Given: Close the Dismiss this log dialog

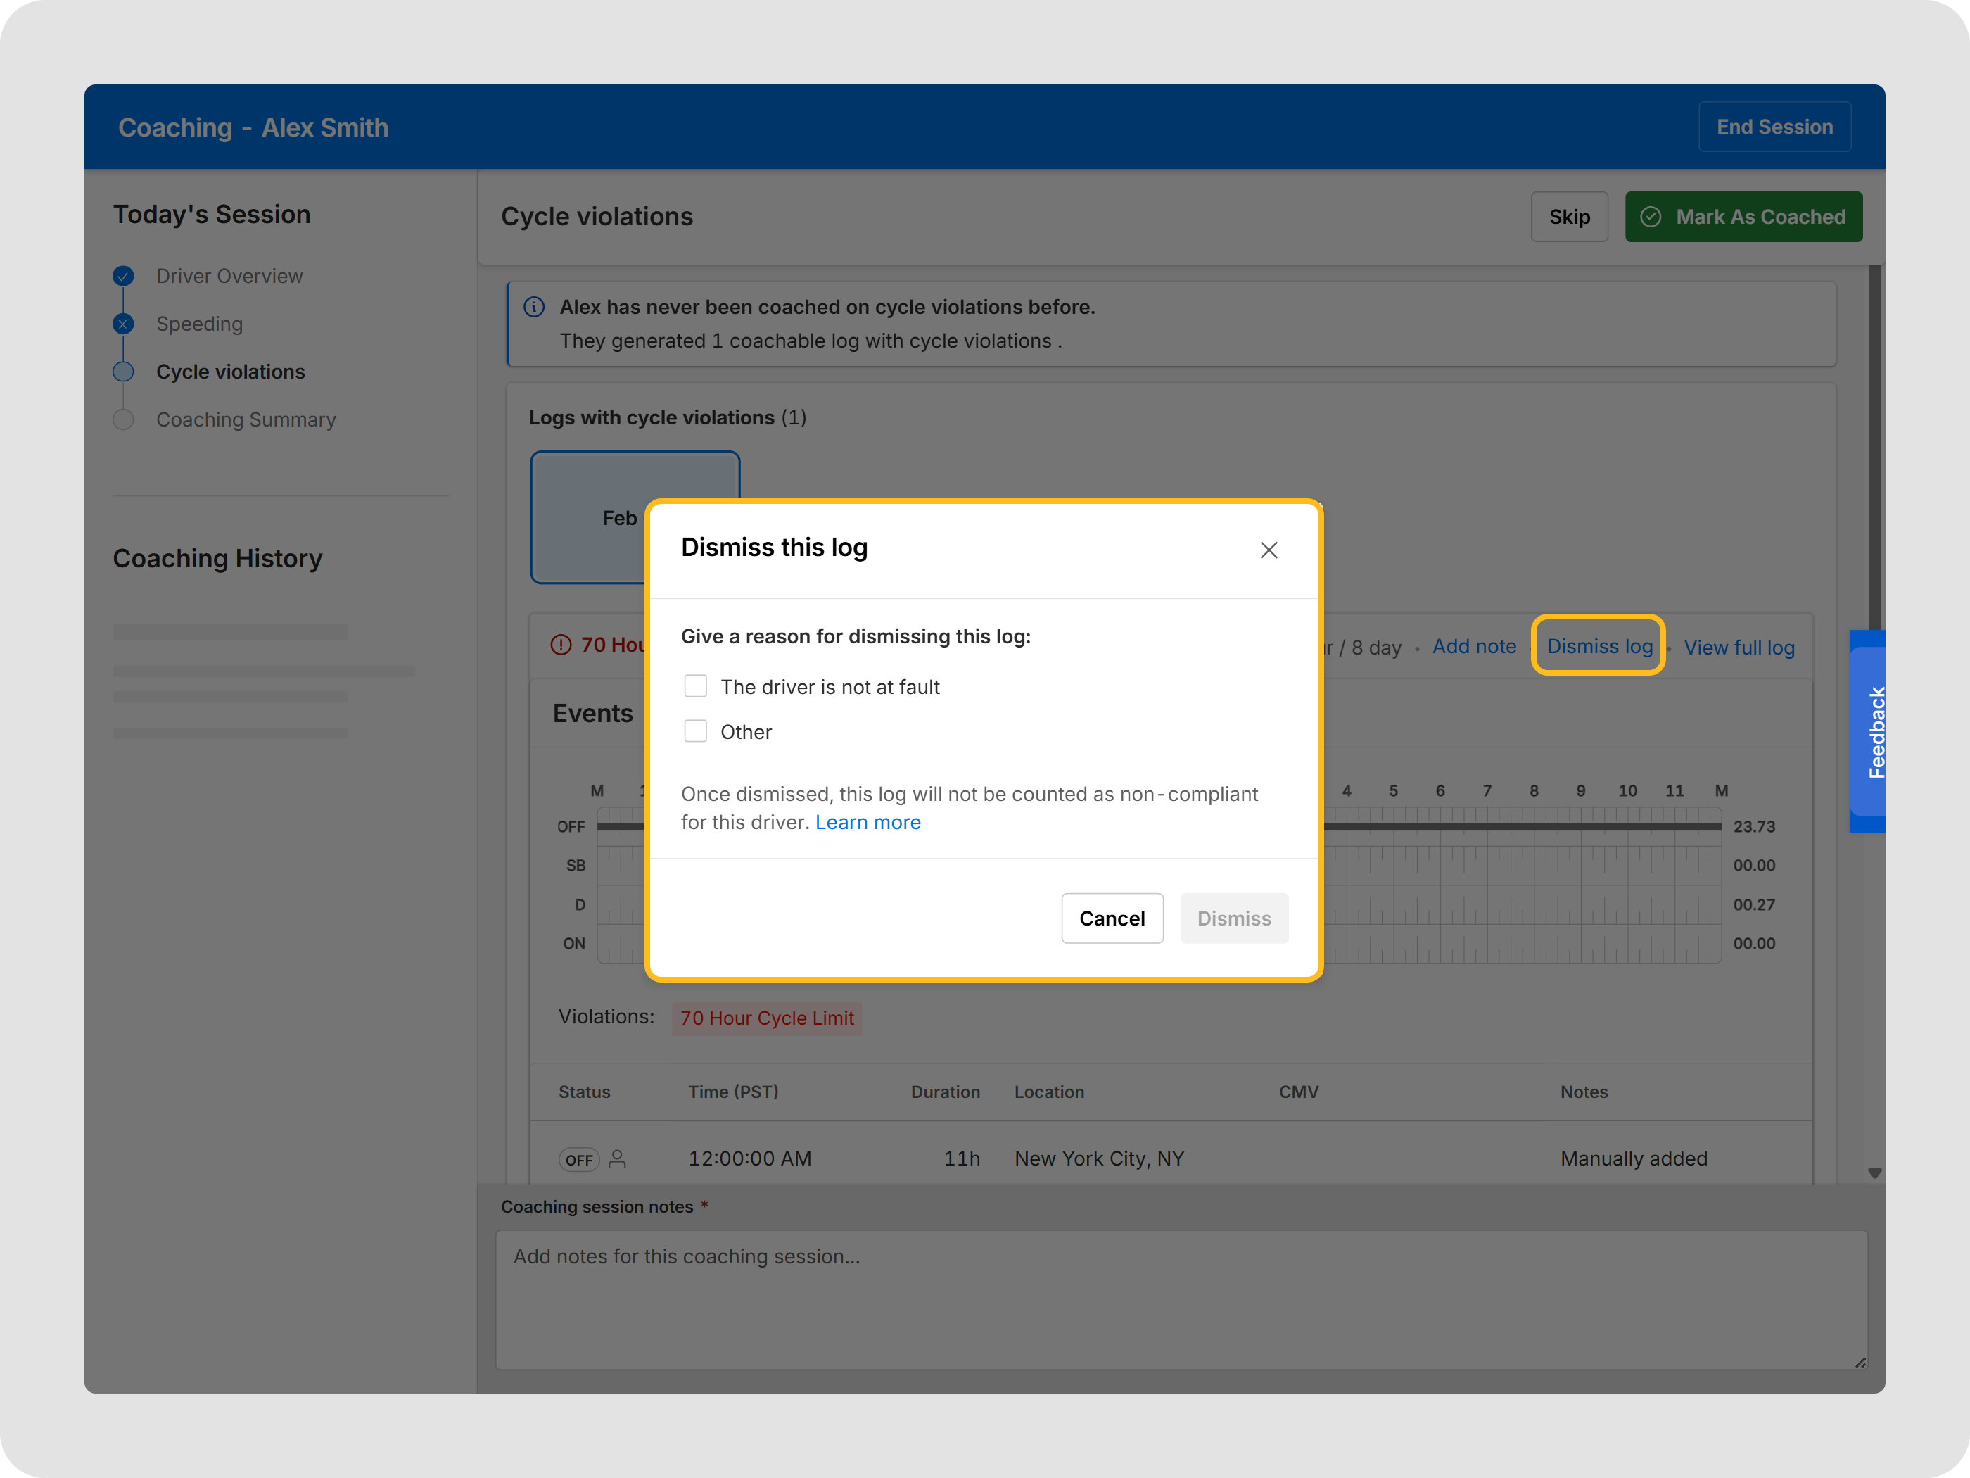Looking at the screenshot, I should point(1269,550).
